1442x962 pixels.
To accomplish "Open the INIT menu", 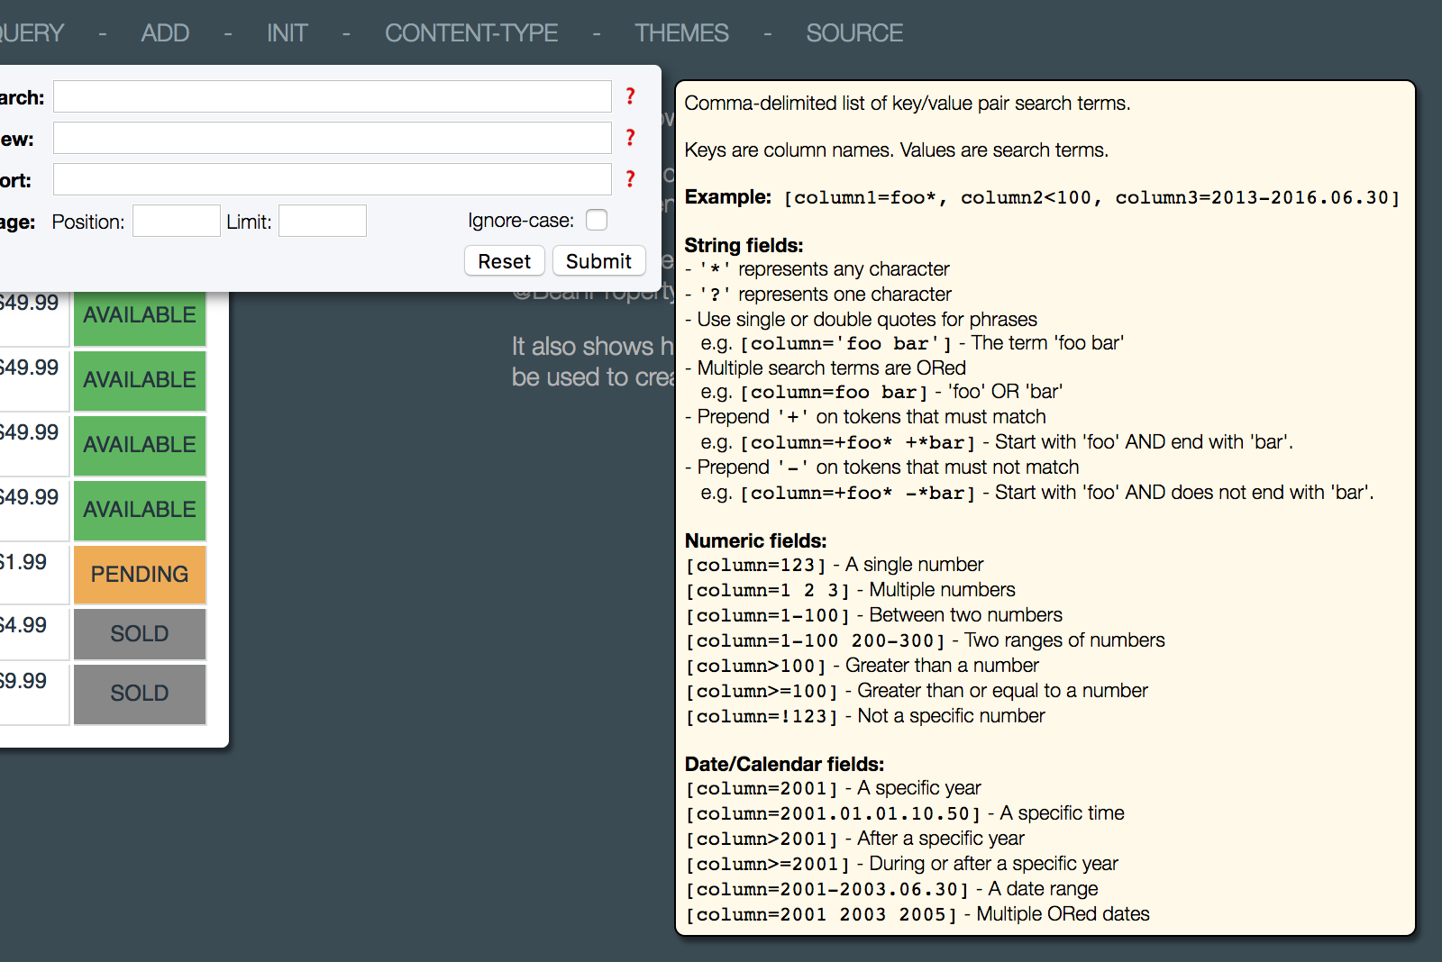I will 287,33.
